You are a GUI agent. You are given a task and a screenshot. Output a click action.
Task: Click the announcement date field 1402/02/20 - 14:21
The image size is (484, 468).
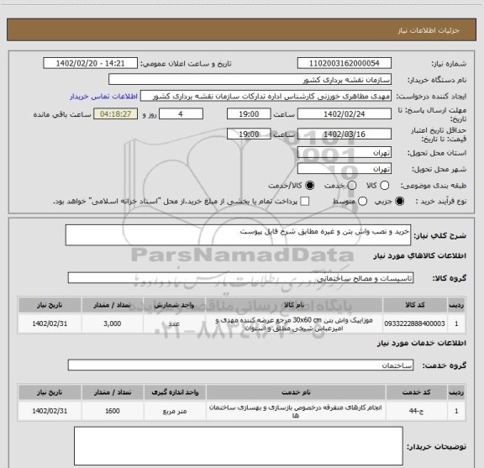pos(90,63)
